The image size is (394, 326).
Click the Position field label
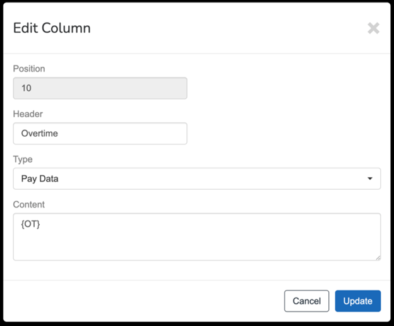coord(29,69)
